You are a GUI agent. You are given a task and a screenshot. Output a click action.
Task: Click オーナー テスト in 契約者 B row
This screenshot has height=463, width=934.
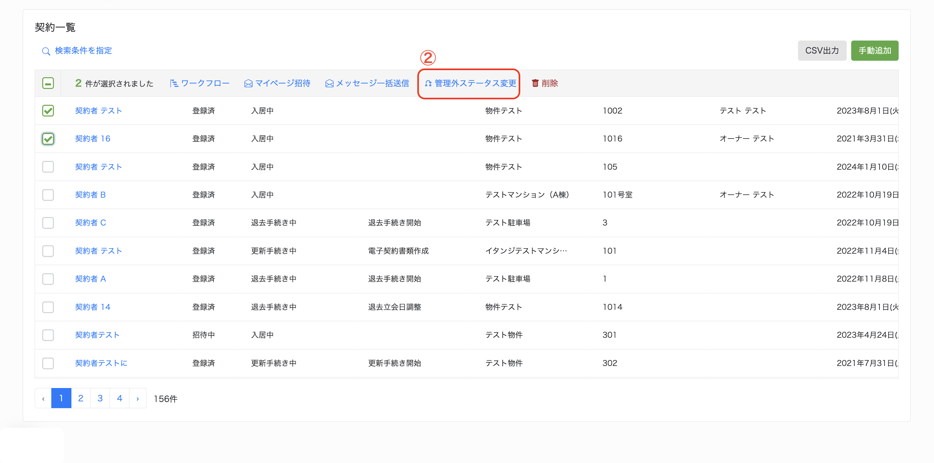(747, 195)
